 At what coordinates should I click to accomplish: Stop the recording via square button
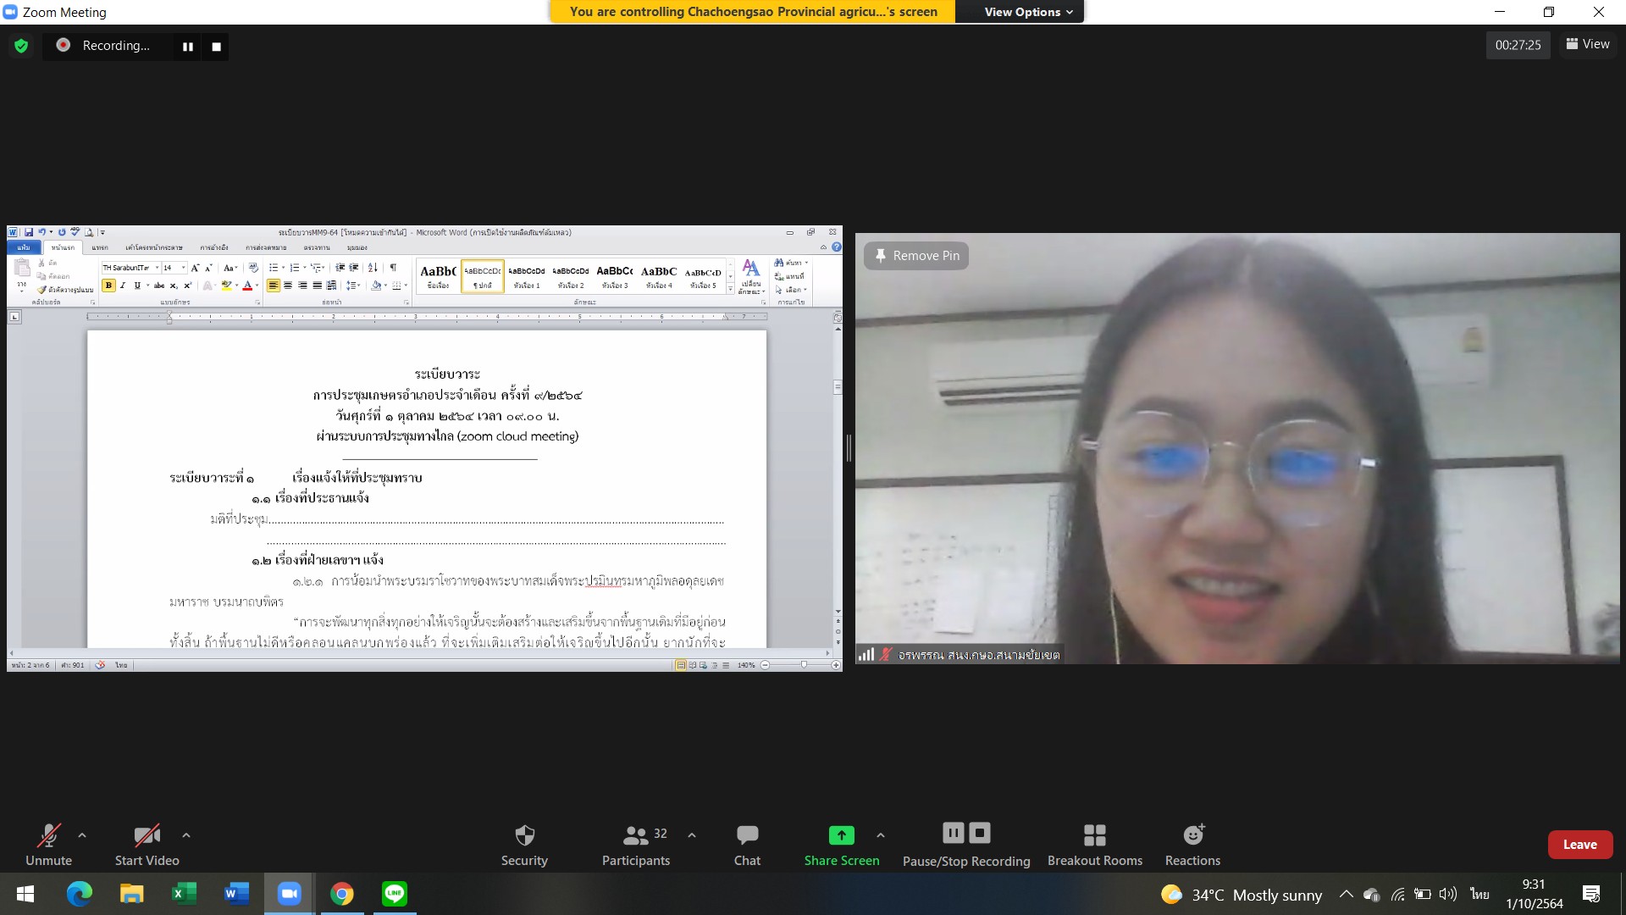click(x=217, y=47)
